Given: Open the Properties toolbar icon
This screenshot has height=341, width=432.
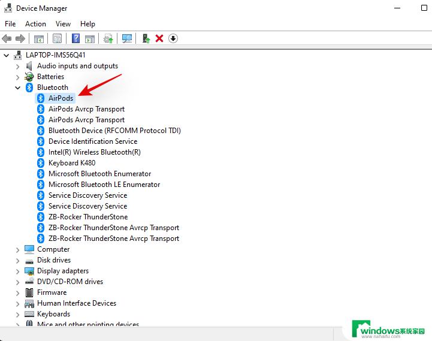Looking at the screenshot, I should tap(57, 38).
